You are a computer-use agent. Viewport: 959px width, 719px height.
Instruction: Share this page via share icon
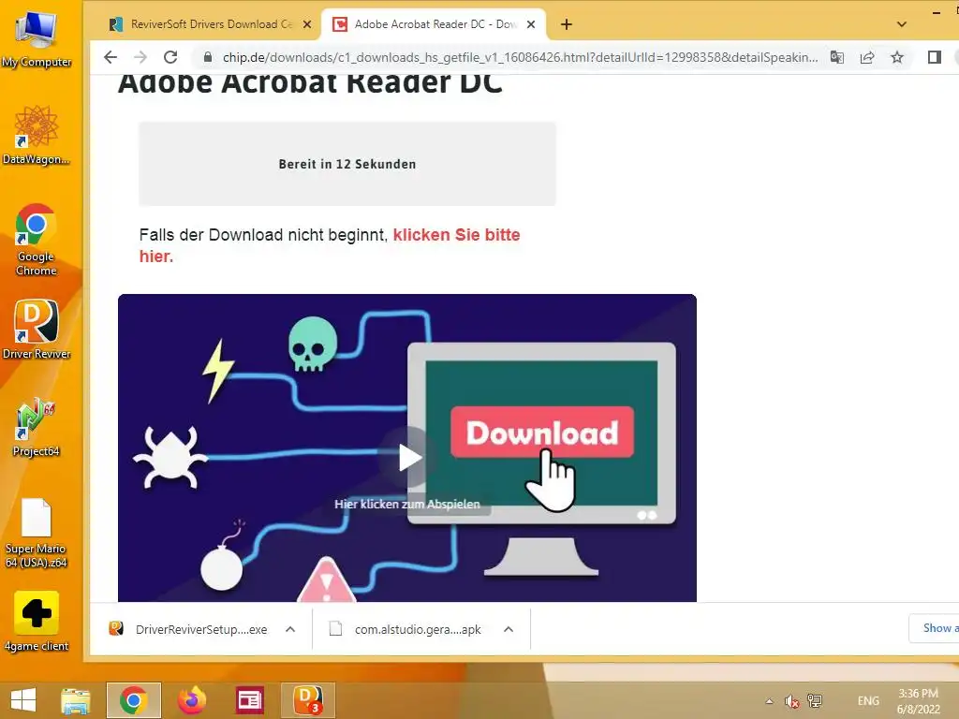click(x=867, y=57)
